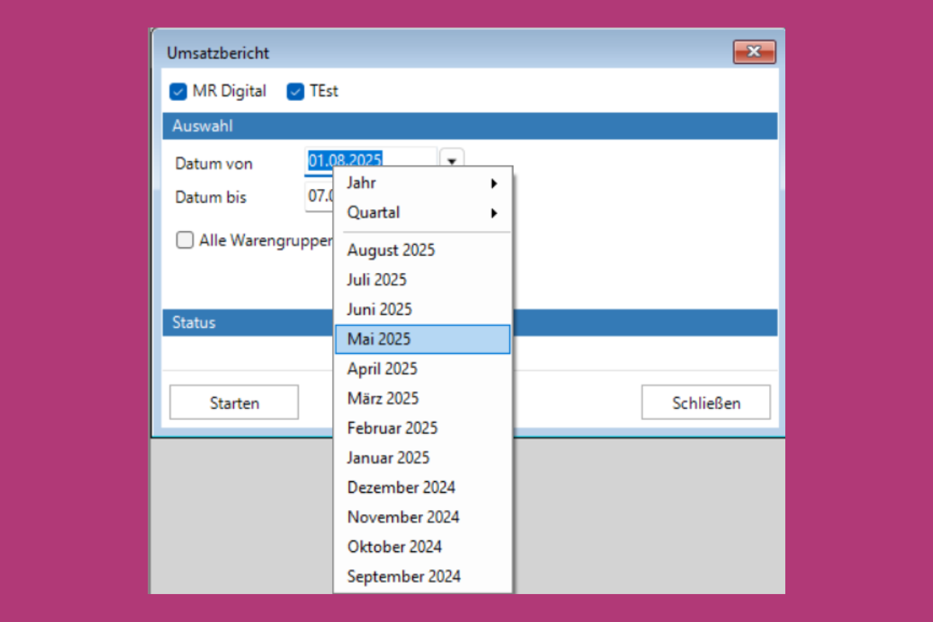Select November 2024 menu entry
This screenshot has height=622, width=933.
point(403,517)
